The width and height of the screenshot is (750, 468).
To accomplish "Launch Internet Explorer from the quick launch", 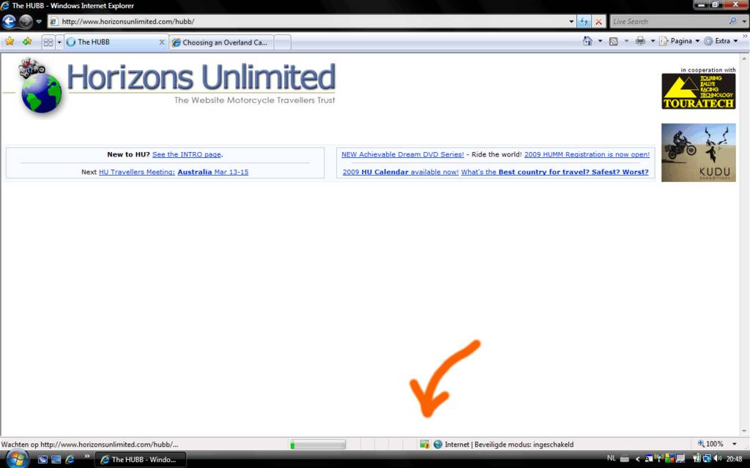I will point(70,459).
